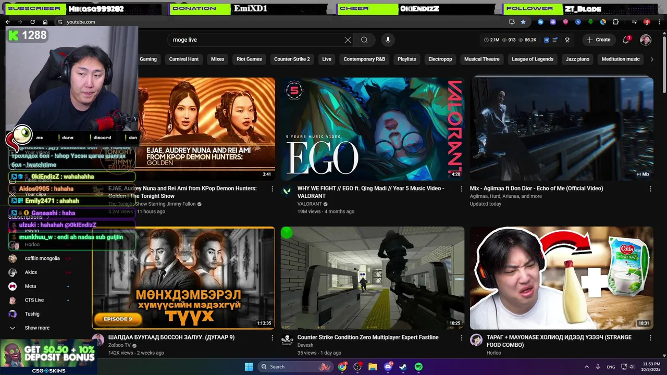The height and width of the screenshot is (375, 667).
Task: Open options menu for VALORANT EGO video
Action: click(x=461, y=189)
